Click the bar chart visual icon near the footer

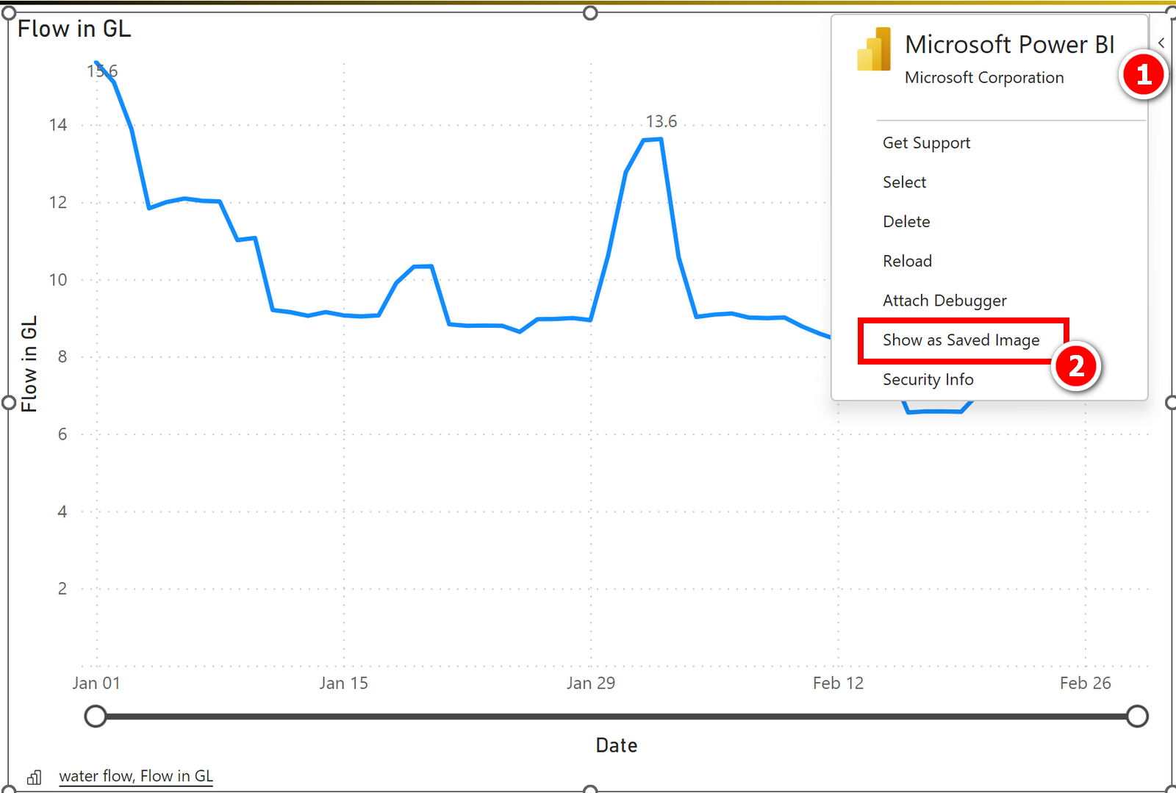tap(34, 776)
